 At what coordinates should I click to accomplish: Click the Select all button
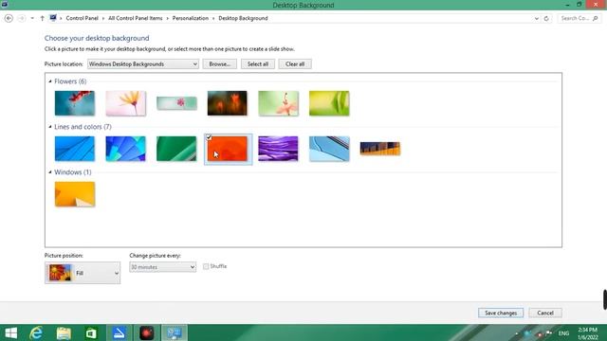click(x=257, y=64)
